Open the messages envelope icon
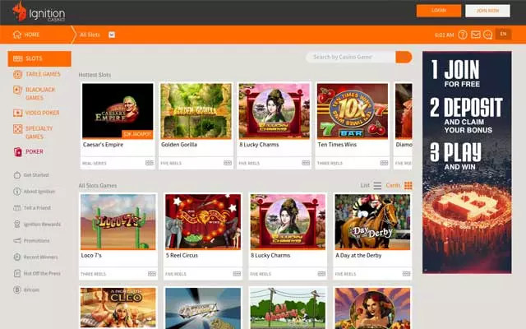526x329 pixels. pyautogui.click(x=476, y=35)
